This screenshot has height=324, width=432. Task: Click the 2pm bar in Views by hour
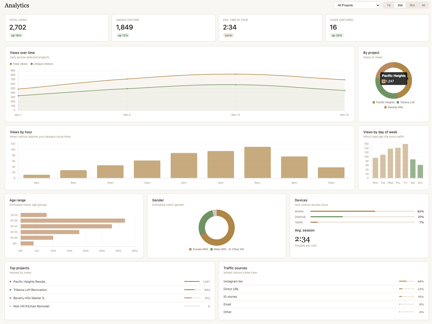(184, 166)
